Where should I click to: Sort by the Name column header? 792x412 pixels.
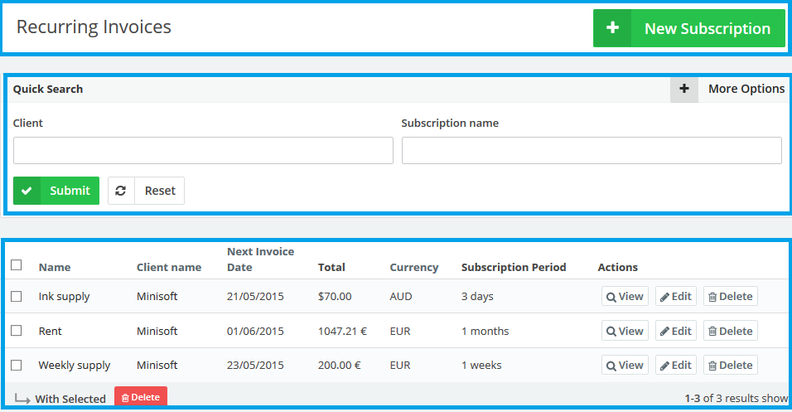[55, 268]
